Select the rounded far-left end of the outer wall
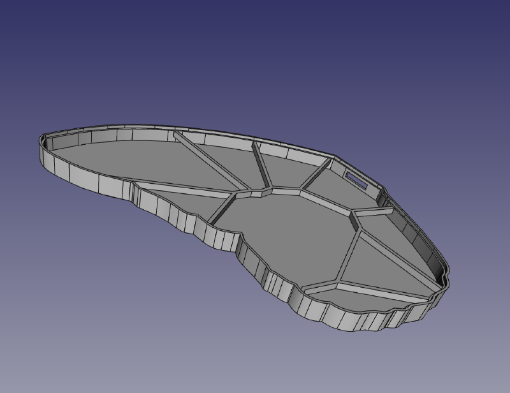The height and width of the screenshot is (393, 510). click(45, 153)
